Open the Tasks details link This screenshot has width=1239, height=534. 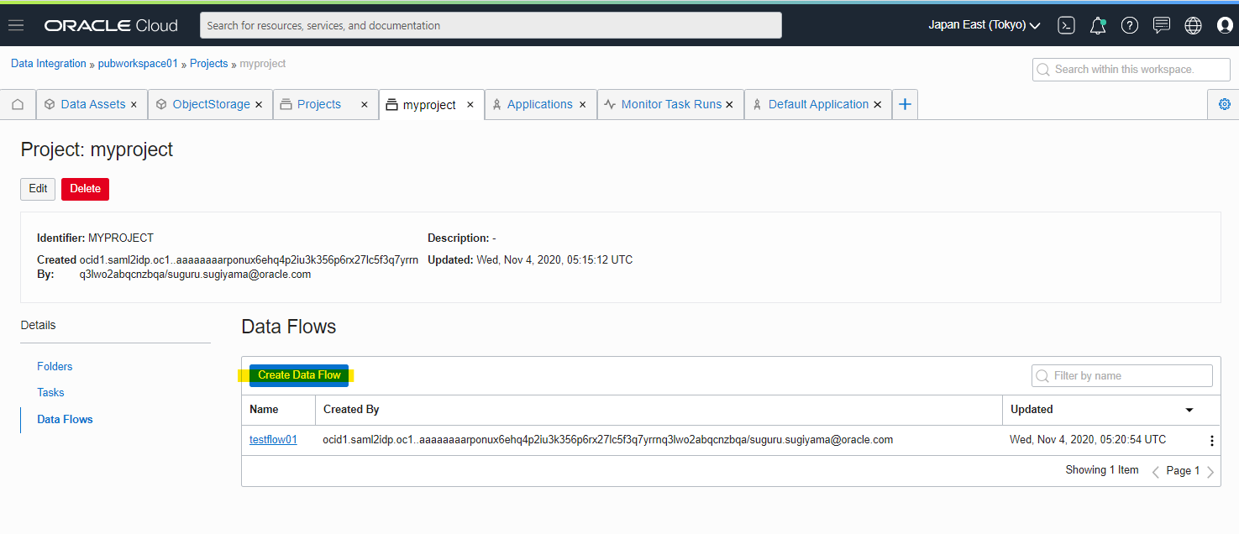point(50,392)
